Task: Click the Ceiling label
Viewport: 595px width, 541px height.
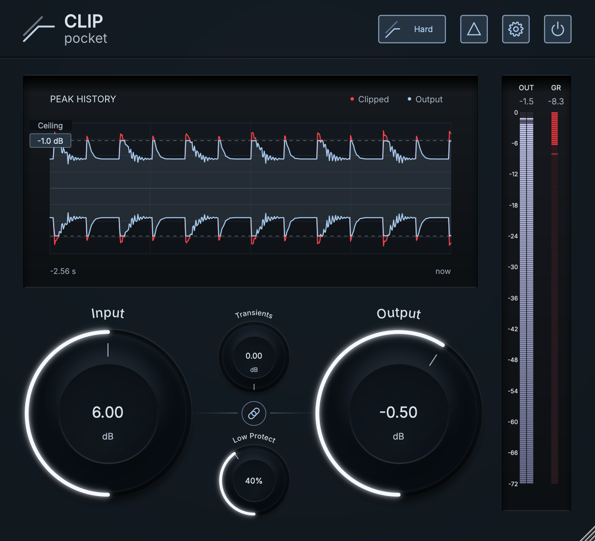Action: click(x=50, y=126)
